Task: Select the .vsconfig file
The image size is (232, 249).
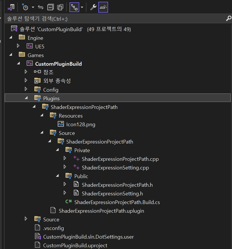Action: (54, 228)
